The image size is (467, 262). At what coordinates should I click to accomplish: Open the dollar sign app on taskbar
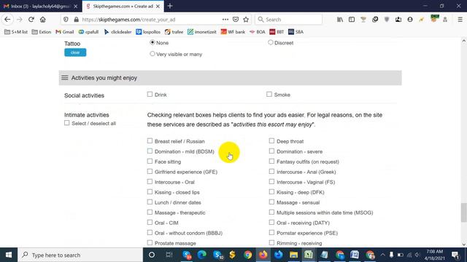pyautogui.click(x=232, y=255)
